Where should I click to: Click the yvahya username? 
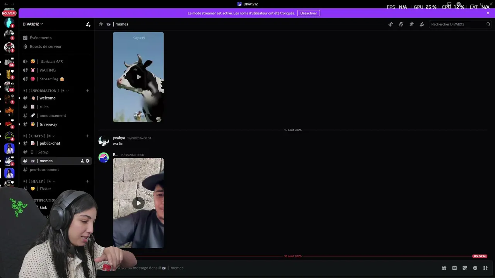119,138
